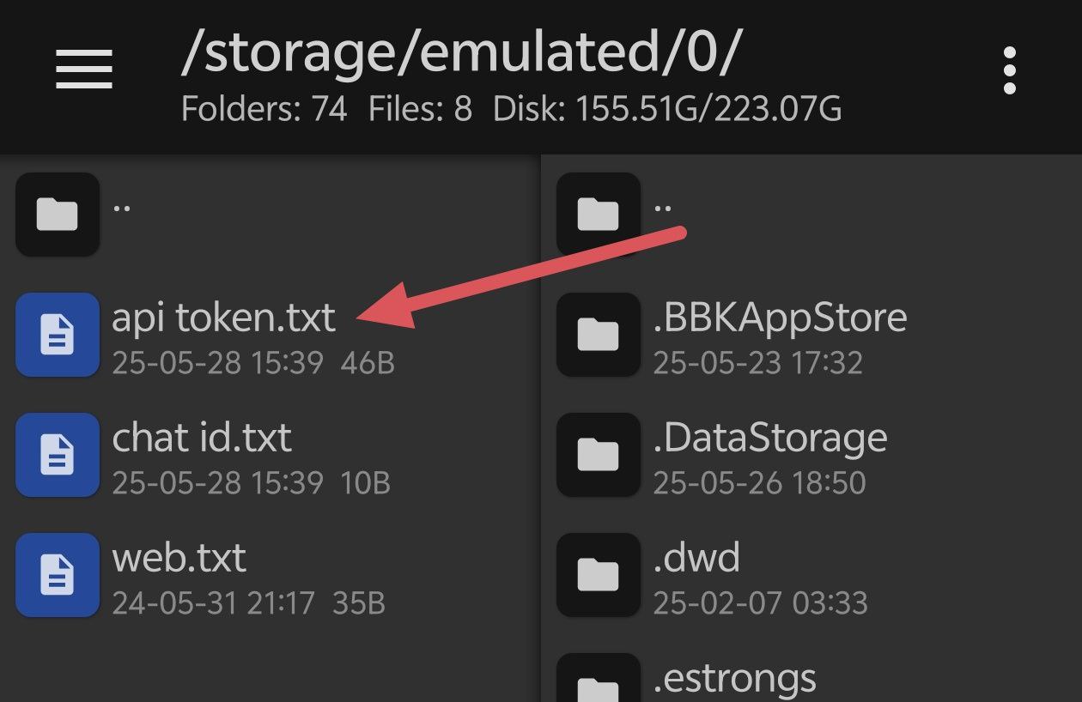
Task: Go up via left pane parent folder icon
Action: coord(58,215)
